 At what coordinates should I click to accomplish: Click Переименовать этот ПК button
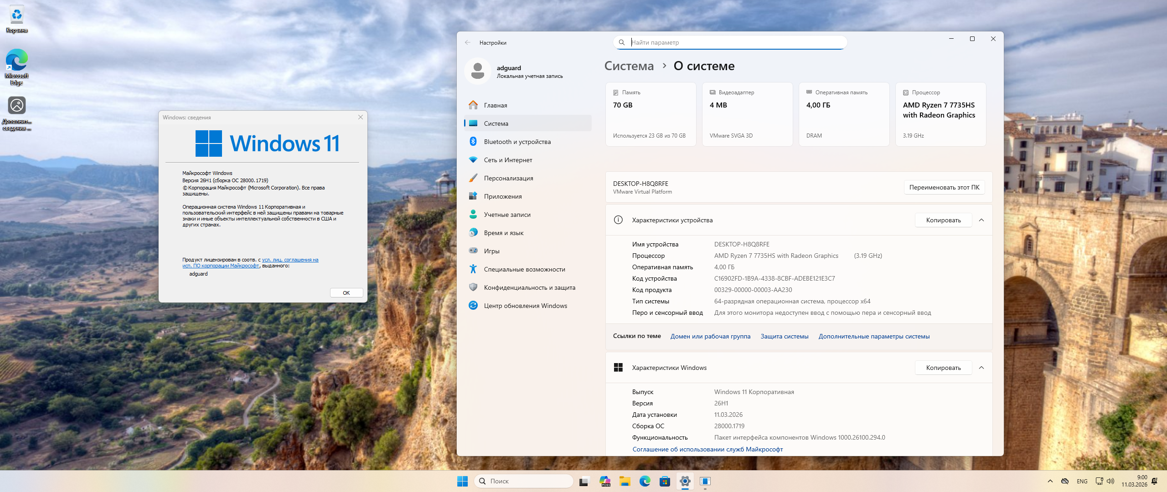tap(944, 187)
